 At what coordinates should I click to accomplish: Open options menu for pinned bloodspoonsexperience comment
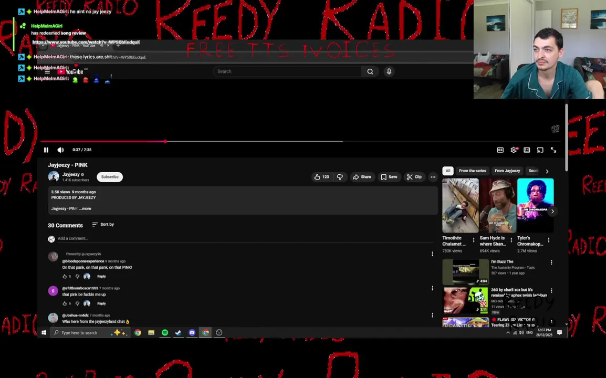(433, 254)
